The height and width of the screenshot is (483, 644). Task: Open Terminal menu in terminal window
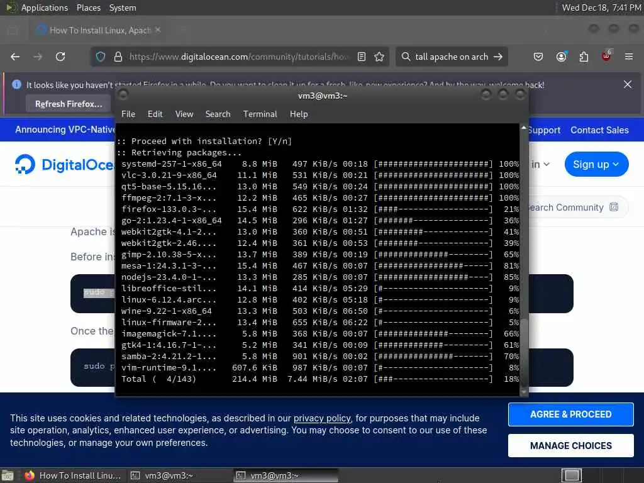260,114
